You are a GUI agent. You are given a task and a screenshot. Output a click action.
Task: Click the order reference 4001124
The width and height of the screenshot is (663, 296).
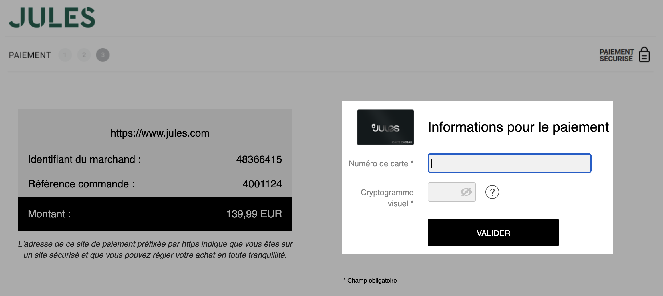pos(262,184)
